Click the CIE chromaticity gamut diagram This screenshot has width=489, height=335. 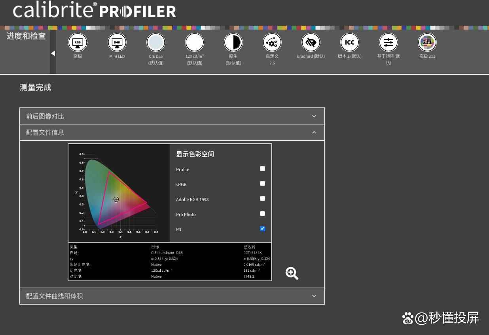coord(119,193)
